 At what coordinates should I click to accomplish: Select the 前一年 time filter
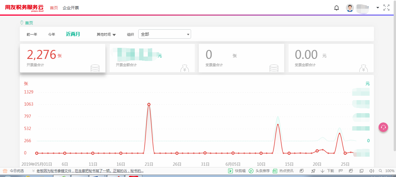32,35
